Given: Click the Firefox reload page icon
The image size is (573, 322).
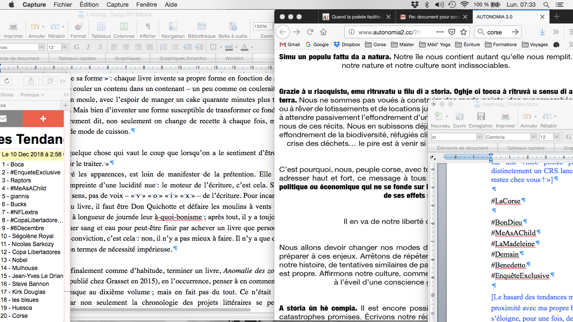Looking at the screenshot, I should tap(310, 32).
